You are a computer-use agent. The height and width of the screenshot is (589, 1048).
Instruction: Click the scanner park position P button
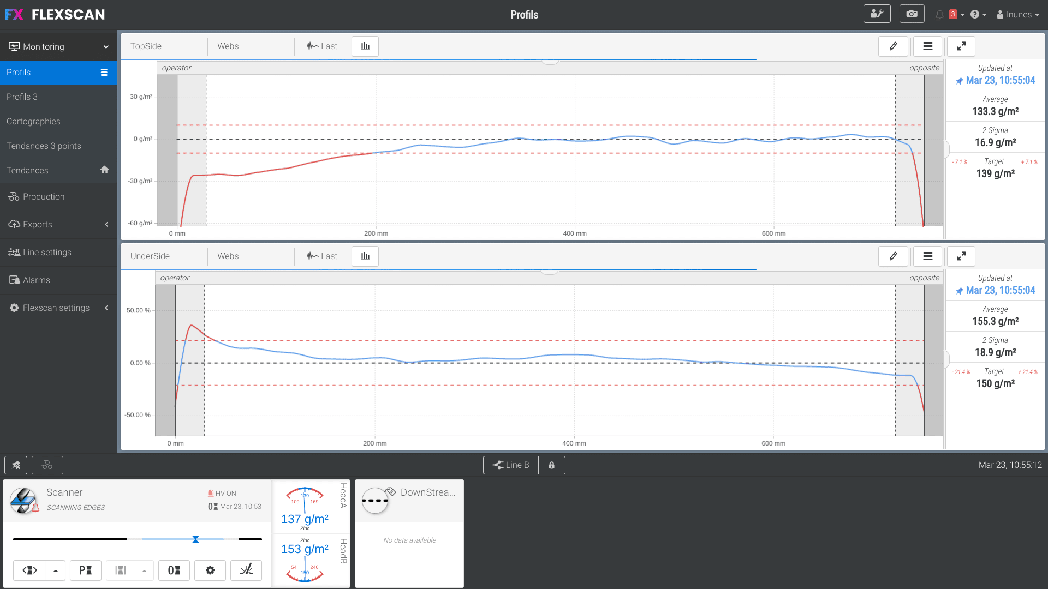click(86, 570)
